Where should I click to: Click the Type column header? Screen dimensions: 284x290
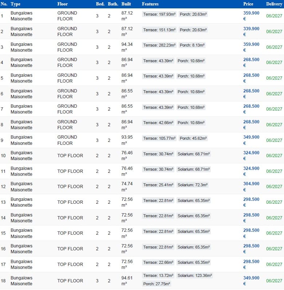click(x=15, y=4)
